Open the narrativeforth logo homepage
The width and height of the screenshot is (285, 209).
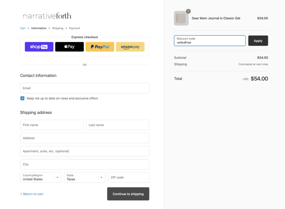[x=47, y=16]
